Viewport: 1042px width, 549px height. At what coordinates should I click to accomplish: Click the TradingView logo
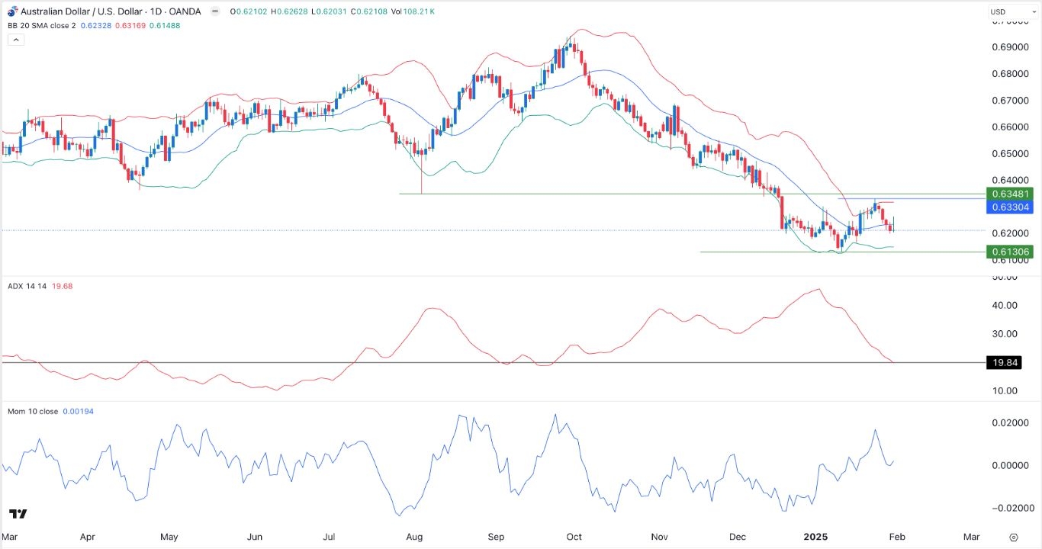point(18,514)
